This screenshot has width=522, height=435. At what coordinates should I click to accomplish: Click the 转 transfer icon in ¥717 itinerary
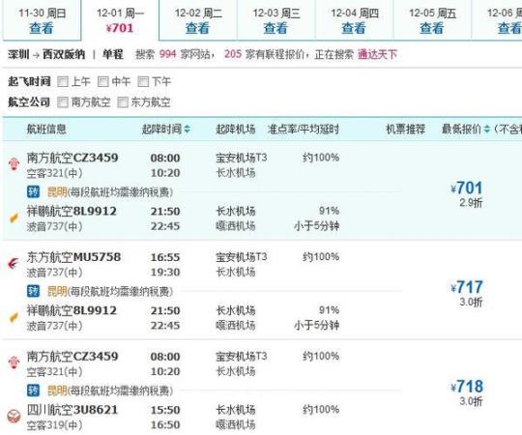[x=33, y=291]
